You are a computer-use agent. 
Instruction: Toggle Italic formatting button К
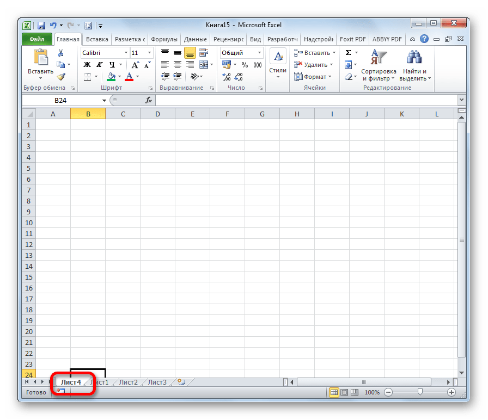click(99, 65)
